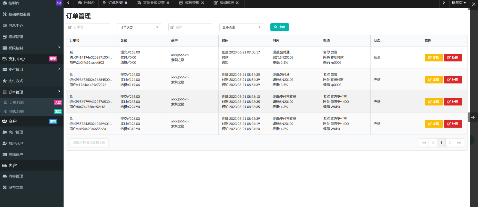Screen dimensions: 478x207
Task: Collapse the 订单管理 sidebar menu
Action: (32, 92)
